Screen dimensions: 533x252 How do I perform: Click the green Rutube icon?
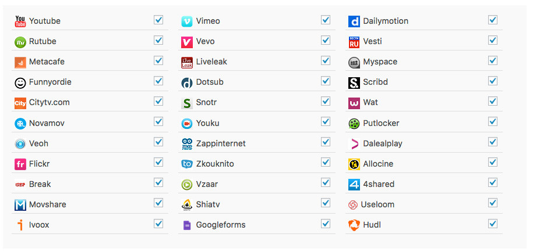[x=20, y=42]
